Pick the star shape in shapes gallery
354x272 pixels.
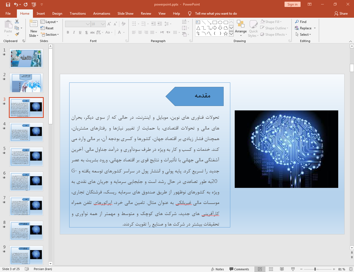pyautogui.click(x=226, y=33)
